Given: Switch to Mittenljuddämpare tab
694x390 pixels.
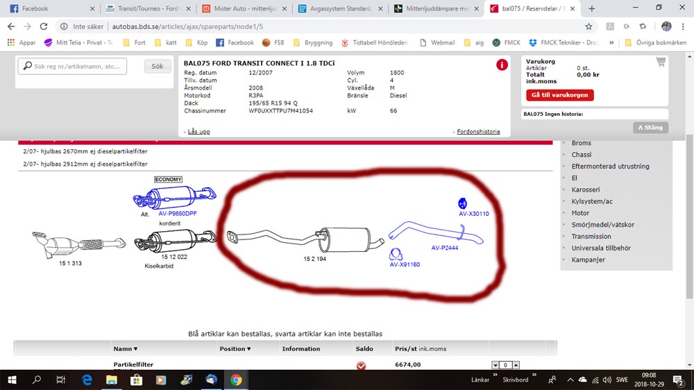Looking at the screenshot, I should (436, 8).
